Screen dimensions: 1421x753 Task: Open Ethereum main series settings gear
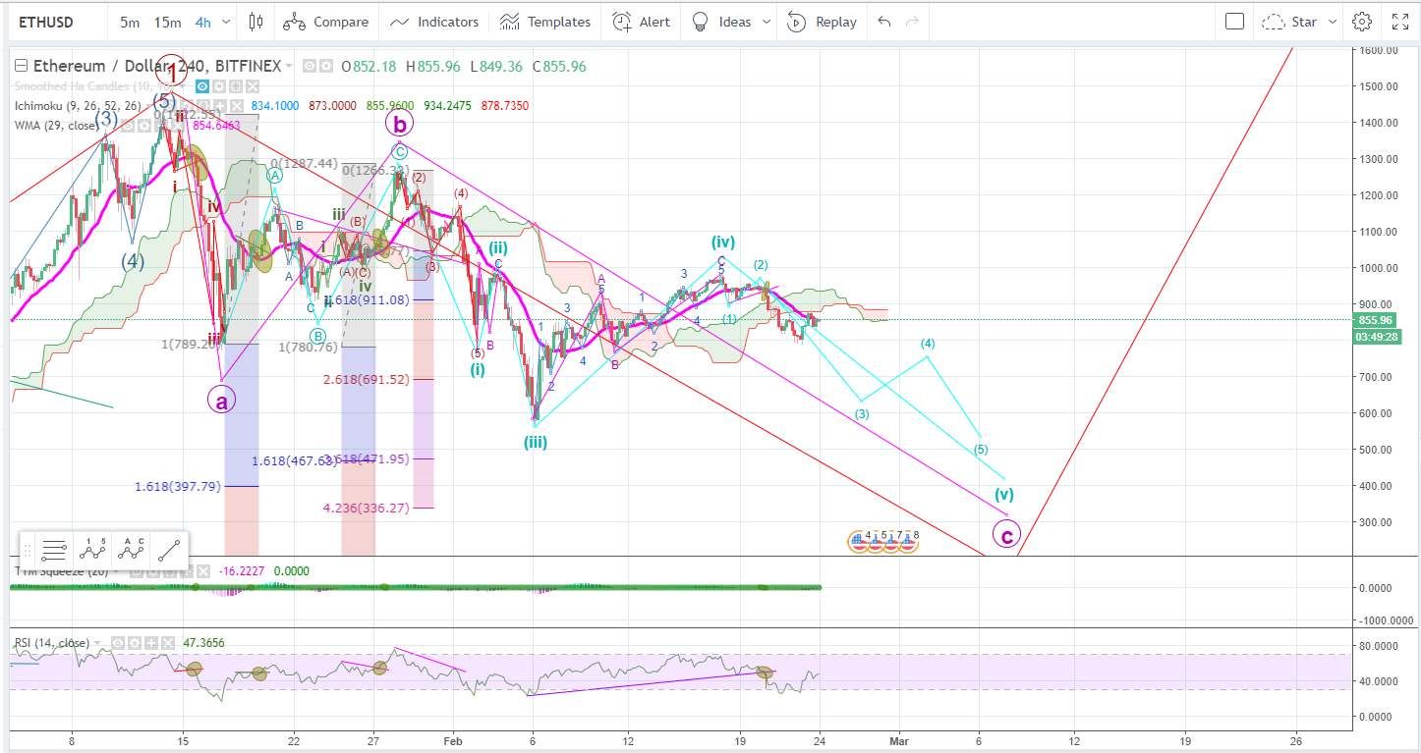[x=325, y=67]
